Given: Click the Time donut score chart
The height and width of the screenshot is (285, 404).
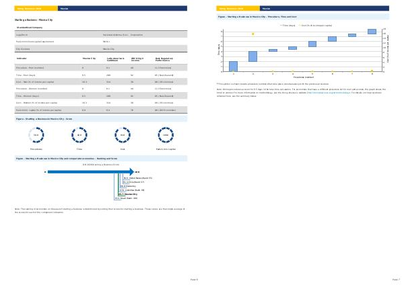Looking at the screenshot, I should point(79,135).
